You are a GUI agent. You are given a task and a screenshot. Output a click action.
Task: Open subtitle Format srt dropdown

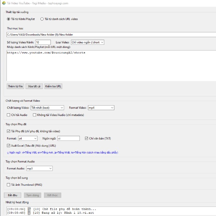tap(27, 138)
